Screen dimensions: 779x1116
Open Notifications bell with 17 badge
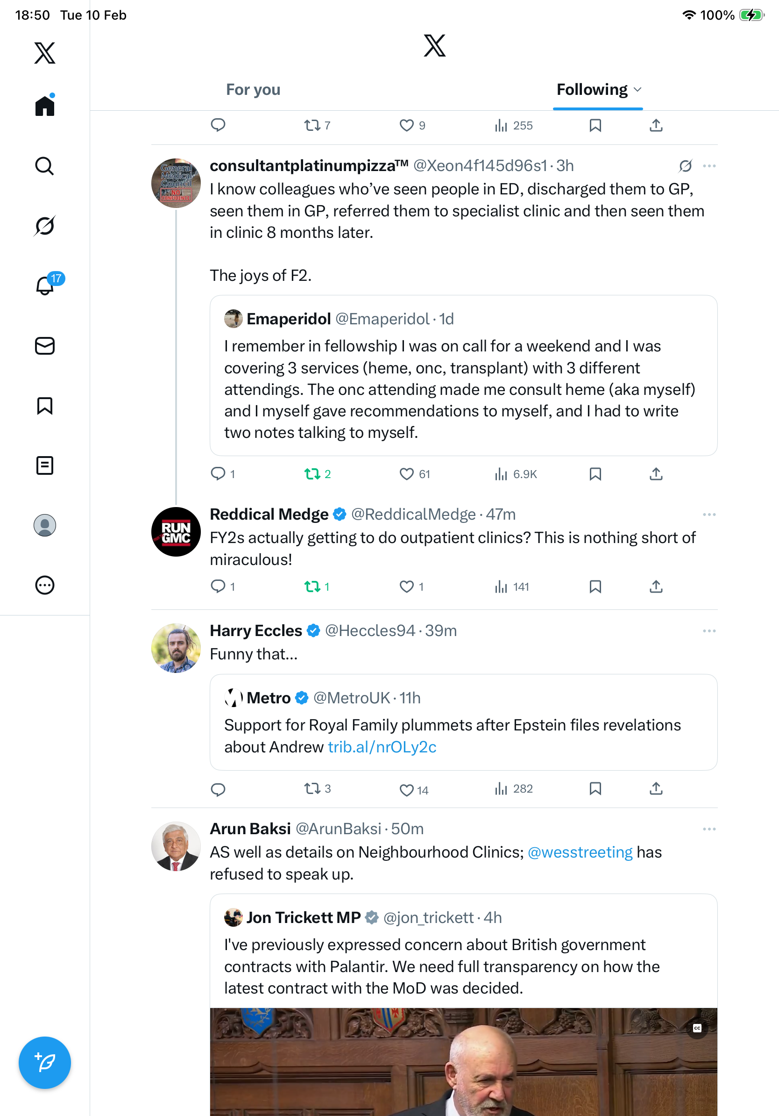click(45, 286)
